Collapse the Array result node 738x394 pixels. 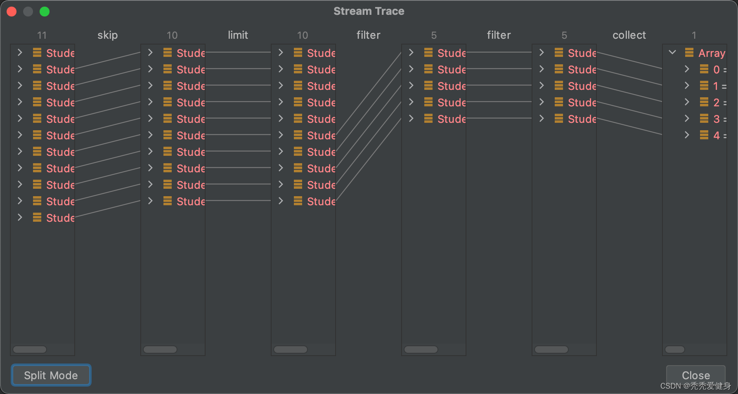tap(672, 53)
